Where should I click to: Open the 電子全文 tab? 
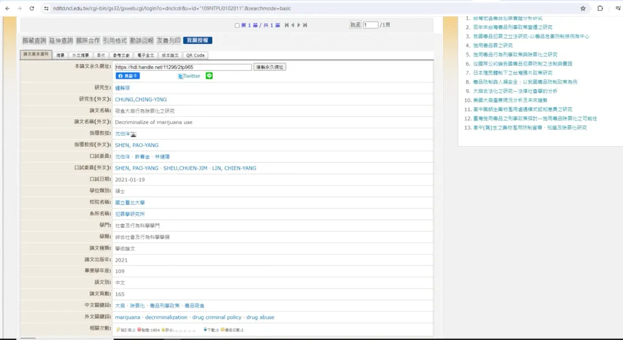[146, 55]
